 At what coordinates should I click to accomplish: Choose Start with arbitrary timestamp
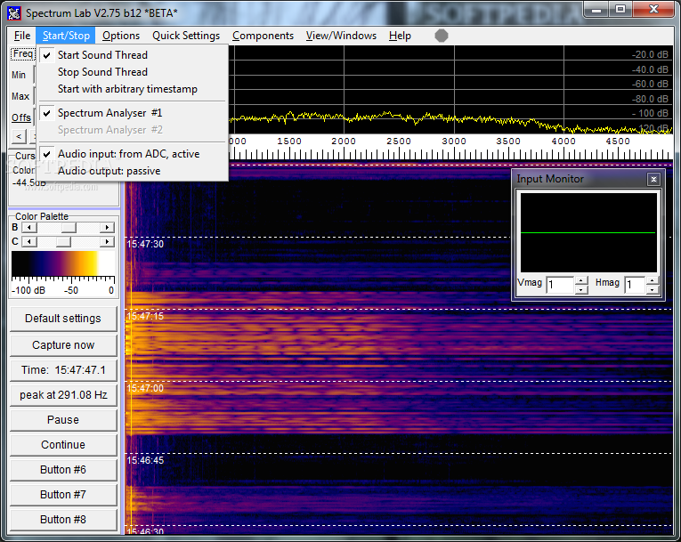tap(133, 89)
